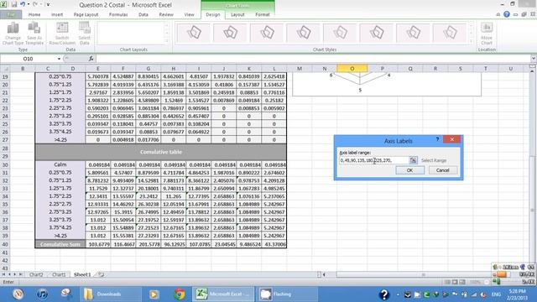Click the horizontal scrollbar thumb
Image resolution: width=537 pixels, height=302 pixels.
pyautogui.click(x=423, y=274)
